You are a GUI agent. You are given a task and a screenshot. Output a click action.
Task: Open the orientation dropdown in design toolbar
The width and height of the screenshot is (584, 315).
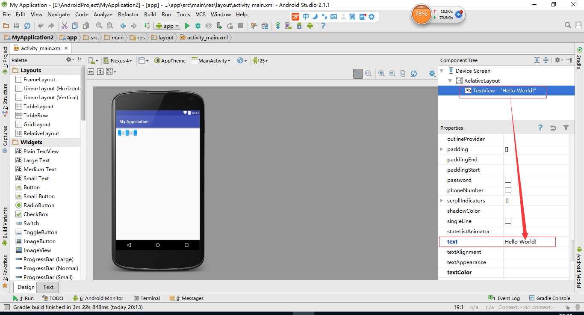click(x=144, y=60)
